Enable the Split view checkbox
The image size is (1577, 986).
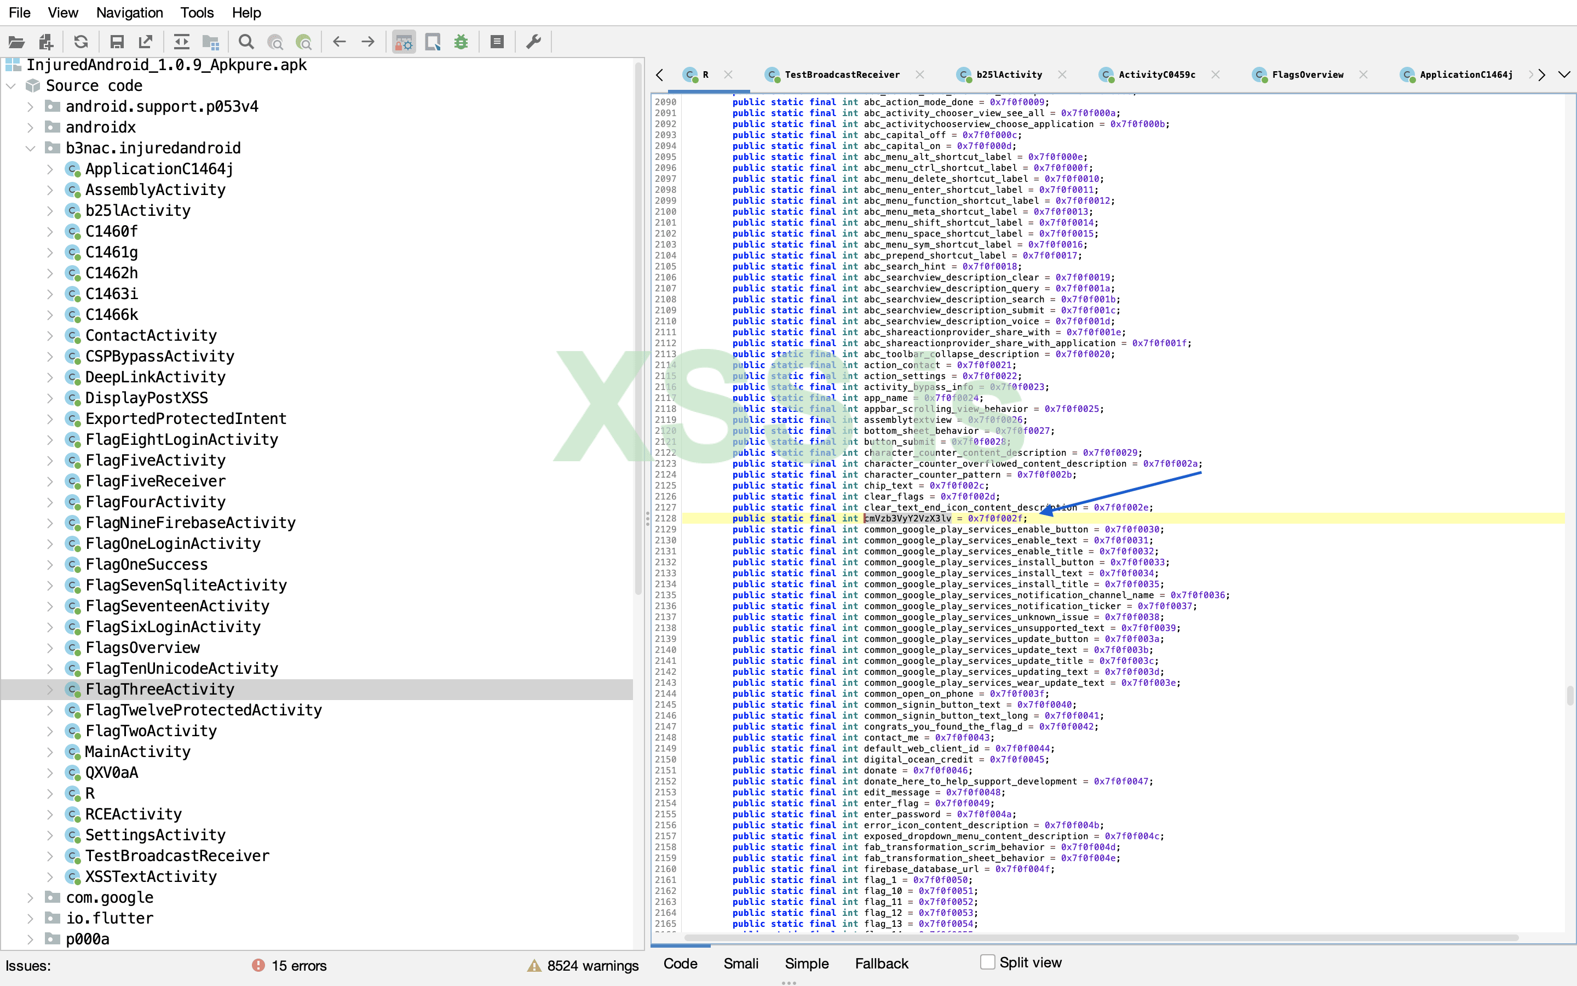(987, 962)
